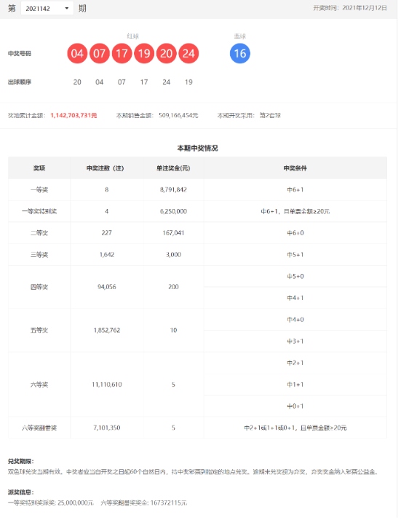
Task: Click doubled sixth prize count 7,101,350
Action: 107,428
